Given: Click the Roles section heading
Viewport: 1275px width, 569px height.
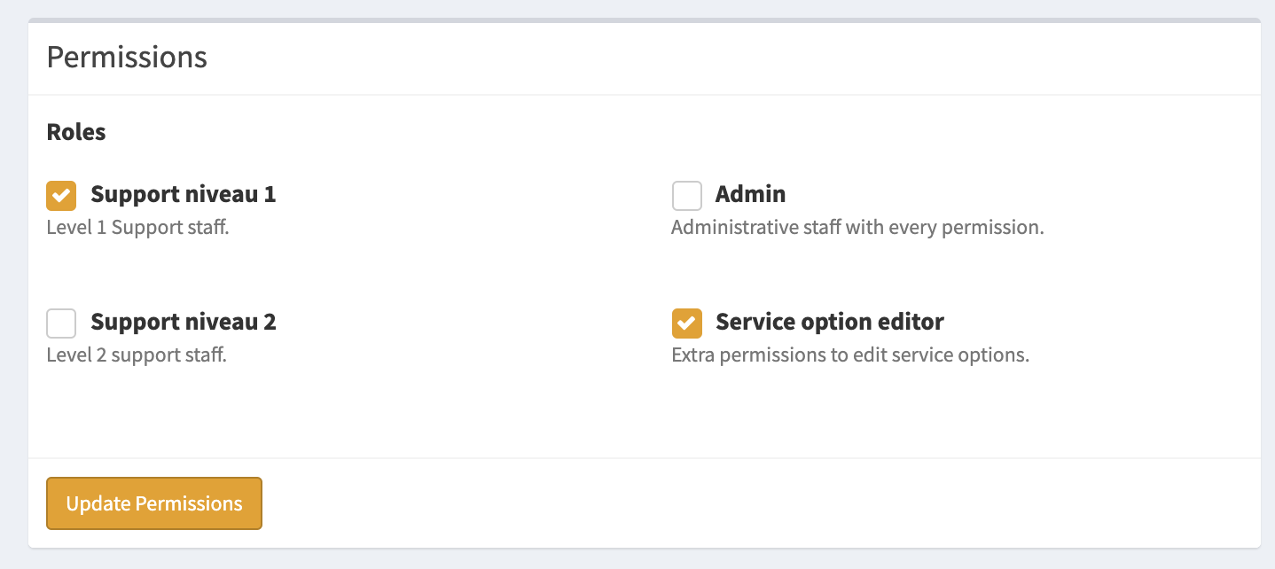Looking at the screenshot, I should (x=76, y=132).
